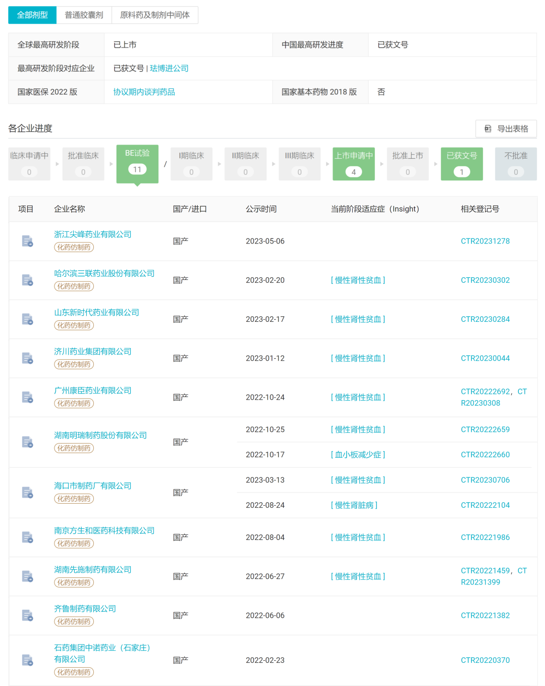Open project icon for 海口市制药厂有限公司
This screenshot has height=686, width=545.
pyautogui.click(x=27, y=493)
